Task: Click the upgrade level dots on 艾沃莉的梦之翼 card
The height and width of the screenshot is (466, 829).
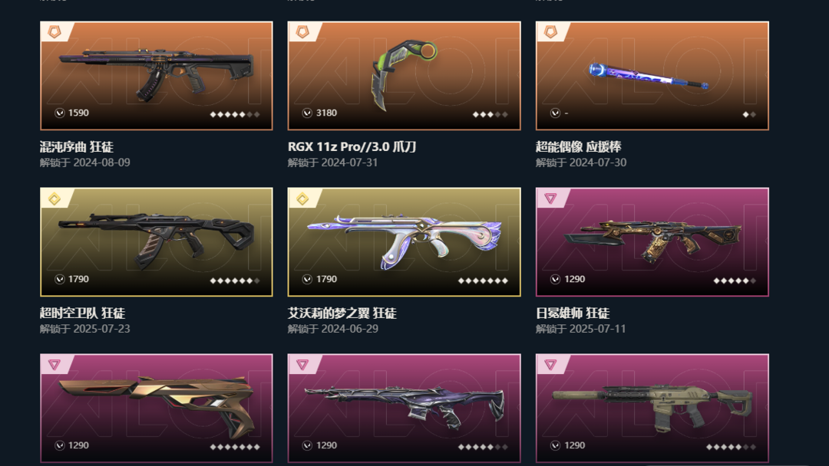Action: point(483,281)
